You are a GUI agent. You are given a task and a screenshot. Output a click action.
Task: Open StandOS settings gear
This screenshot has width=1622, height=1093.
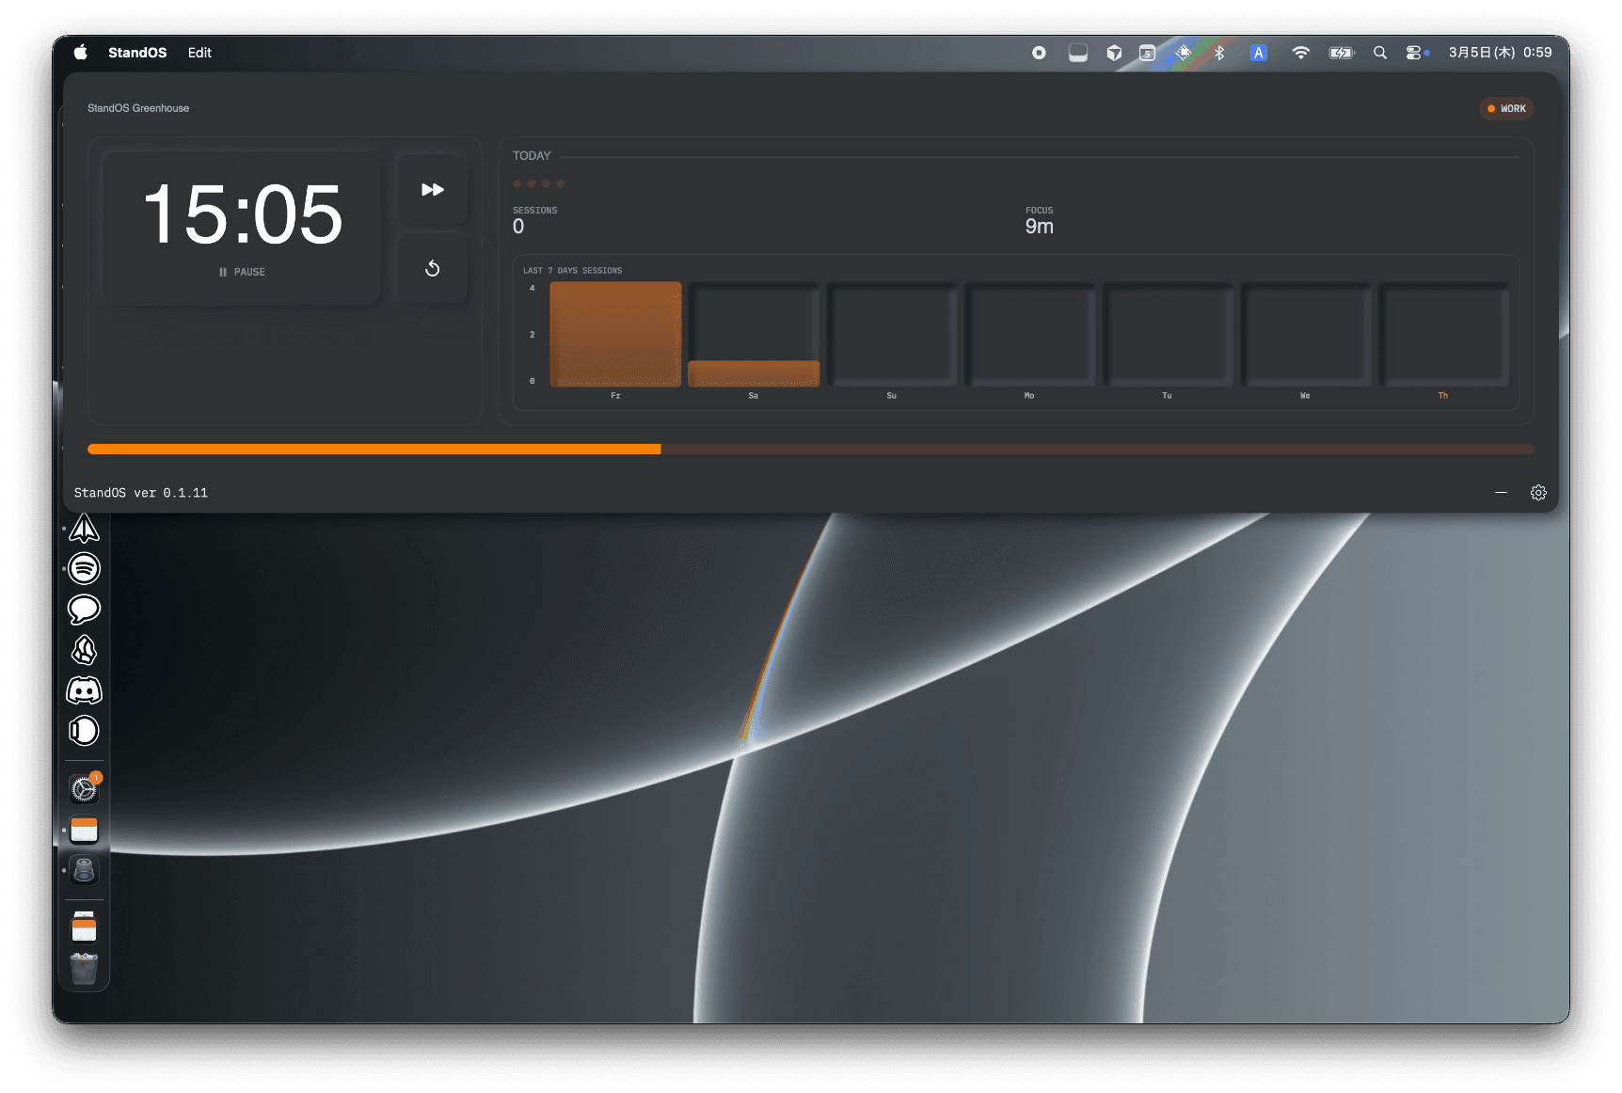coord(1538,493)
